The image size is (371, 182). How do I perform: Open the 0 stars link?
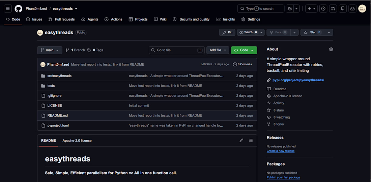point(279,110)
